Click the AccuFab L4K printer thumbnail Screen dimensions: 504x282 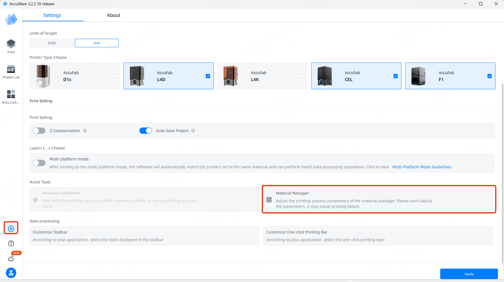(231, 76)
